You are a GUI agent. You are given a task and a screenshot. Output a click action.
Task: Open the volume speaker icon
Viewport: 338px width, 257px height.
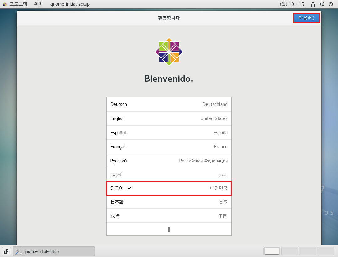coord(322,4)
